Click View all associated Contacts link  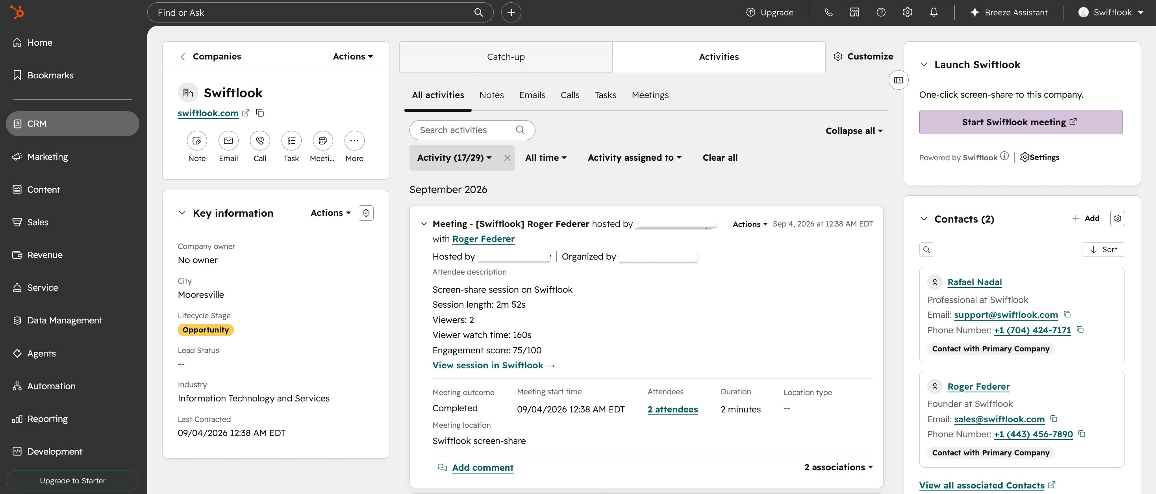coord(982,485)
